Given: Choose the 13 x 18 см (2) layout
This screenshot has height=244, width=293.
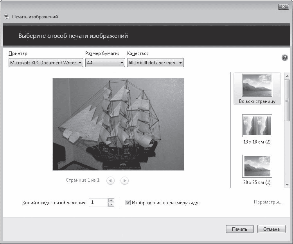Looking at the screenshot, I should point(257,129).
